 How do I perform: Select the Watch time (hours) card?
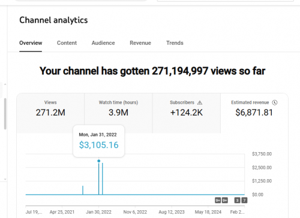pos(118,113)
